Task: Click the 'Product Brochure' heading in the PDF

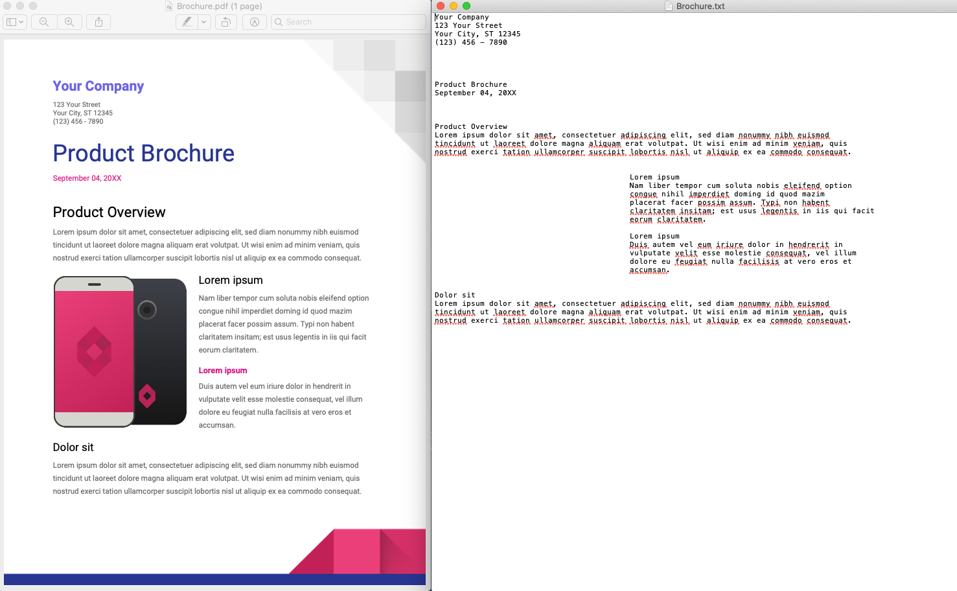Action: tap(143, 154)
